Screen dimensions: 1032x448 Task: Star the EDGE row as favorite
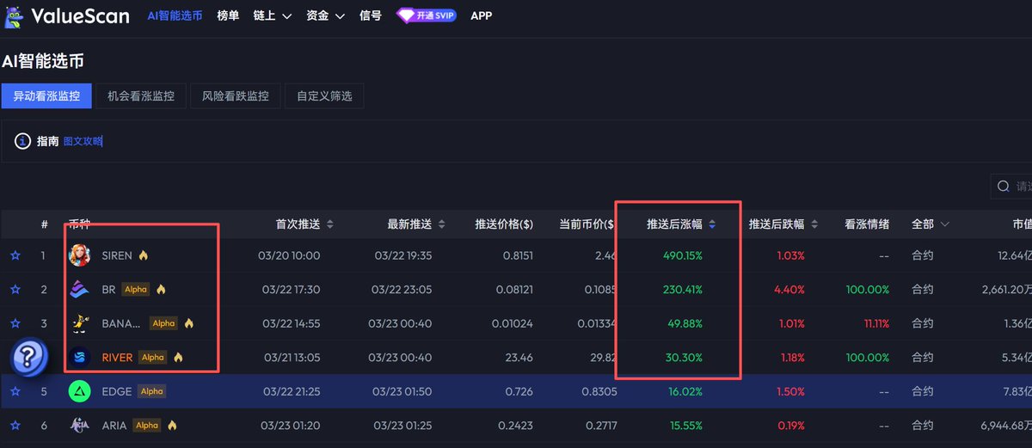[15, 391]
